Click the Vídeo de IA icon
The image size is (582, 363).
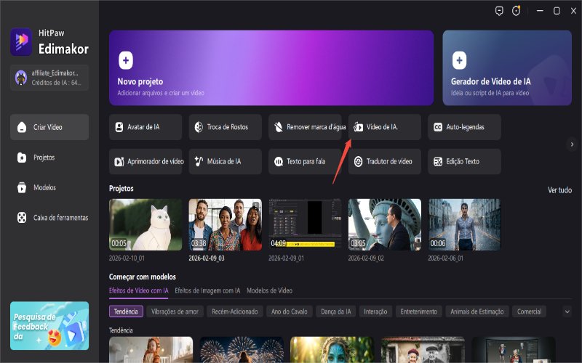358,127
